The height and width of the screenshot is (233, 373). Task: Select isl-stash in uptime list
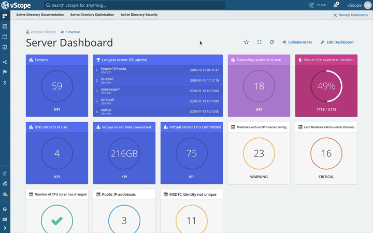click(157, 101)
